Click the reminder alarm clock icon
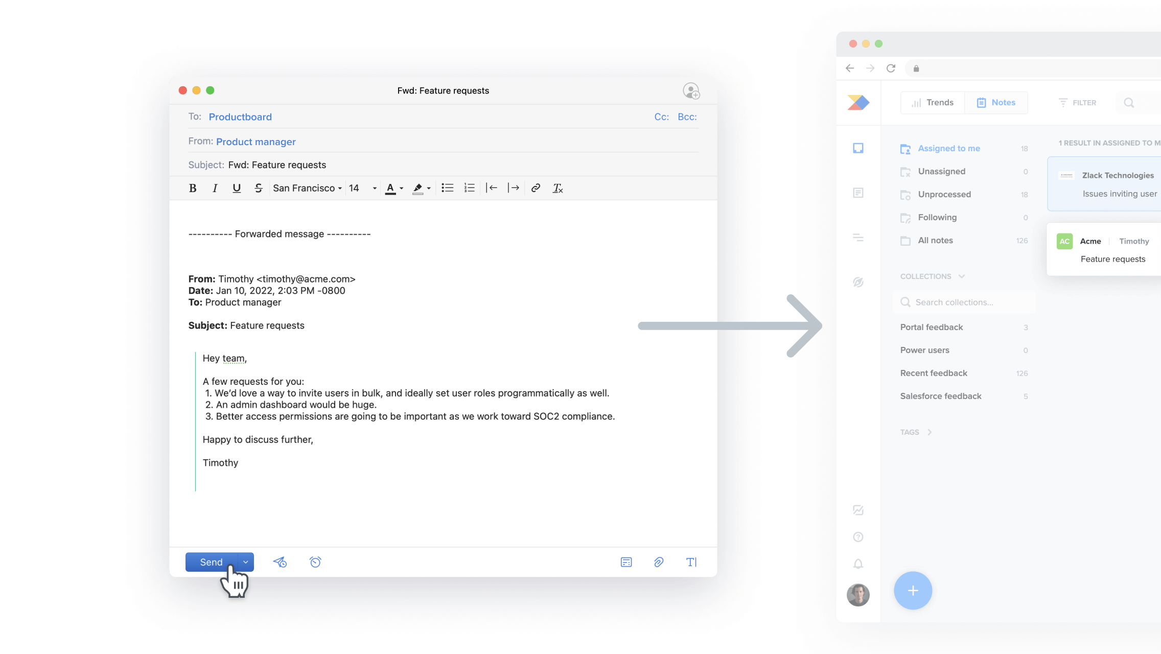The image size is (1161, 654). pos(315,562)
